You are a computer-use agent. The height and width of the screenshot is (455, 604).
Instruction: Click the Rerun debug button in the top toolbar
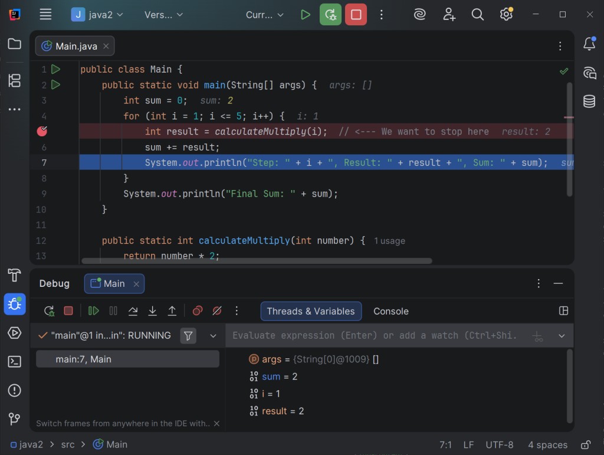click(330, 15)
